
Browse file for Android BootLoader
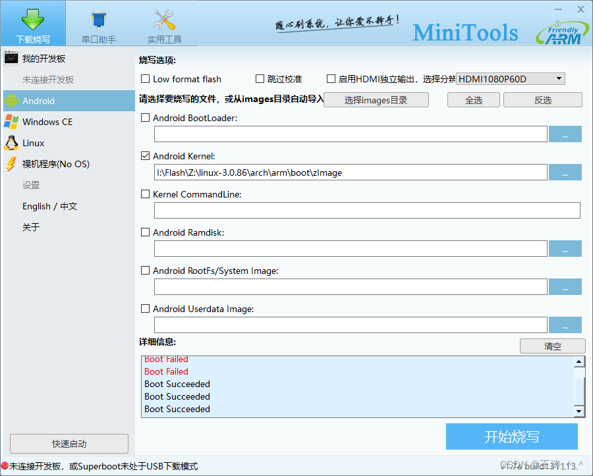click(x=565, y=134)
